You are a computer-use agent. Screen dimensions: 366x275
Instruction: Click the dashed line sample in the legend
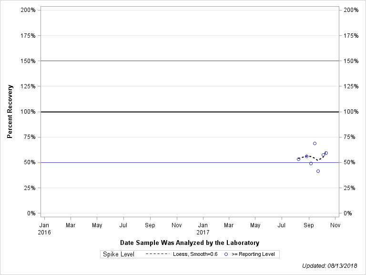(x=157, y=254)
